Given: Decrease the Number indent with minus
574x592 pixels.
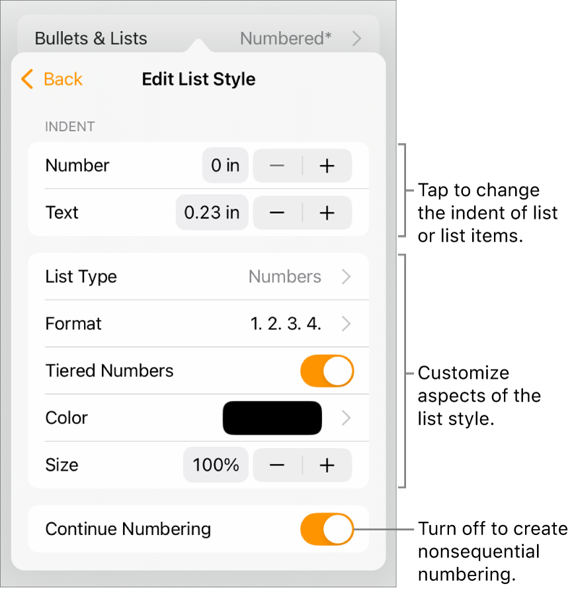Looking at the screenshot, I should pos(278,166).
